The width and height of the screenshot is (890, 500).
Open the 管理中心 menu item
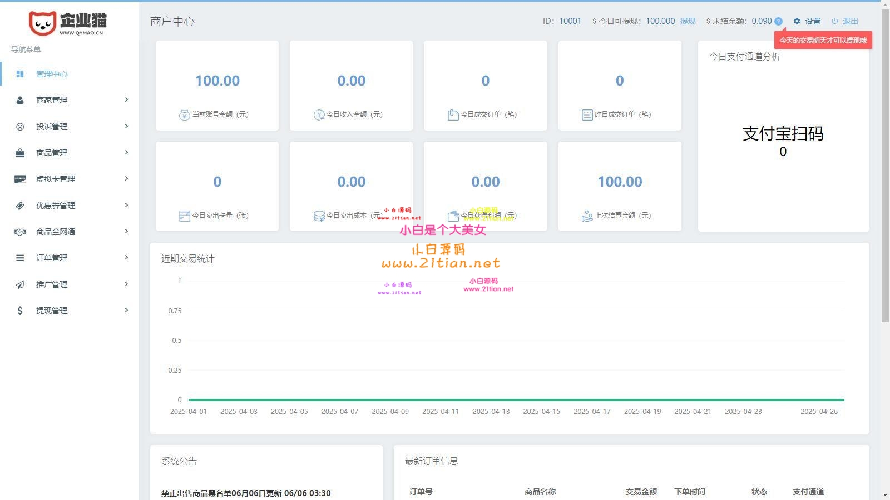(x=52, y=73)
